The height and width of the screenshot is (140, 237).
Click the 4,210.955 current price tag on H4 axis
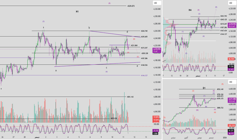[232, 25]
